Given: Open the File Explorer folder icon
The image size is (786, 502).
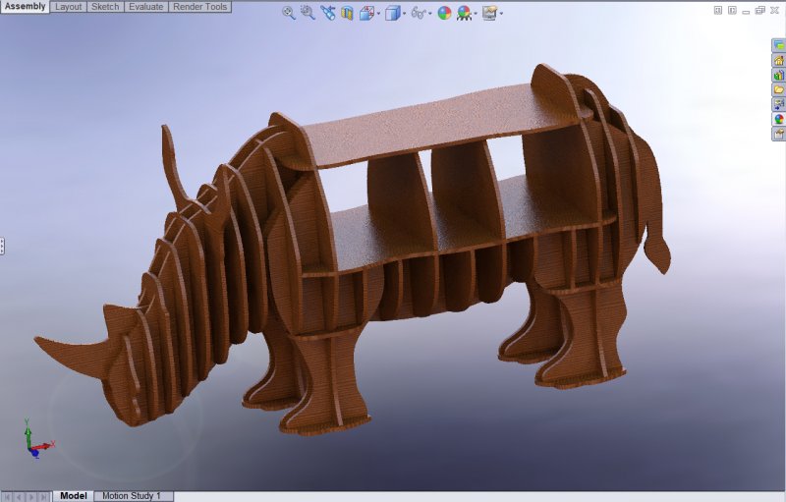Looking at the screenshot, I should (x=778, y=89).
